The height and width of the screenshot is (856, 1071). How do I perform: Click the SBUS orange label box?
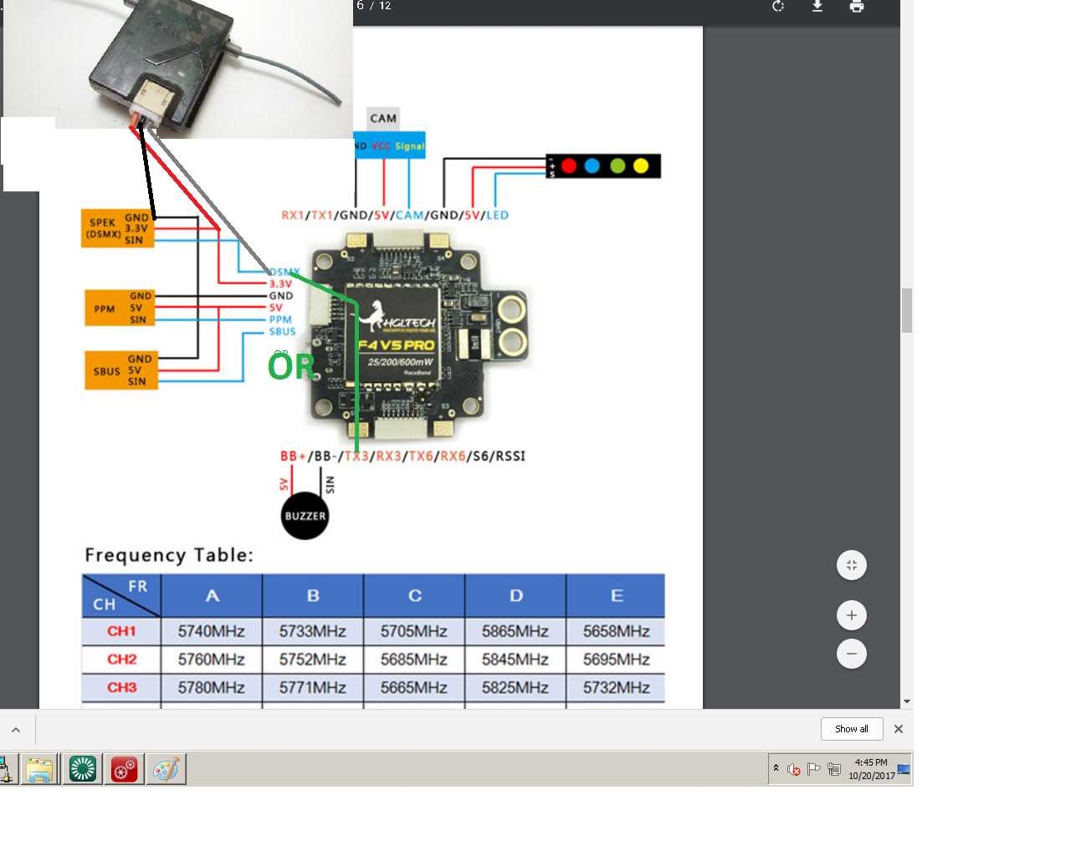click(x=121, y=370)
